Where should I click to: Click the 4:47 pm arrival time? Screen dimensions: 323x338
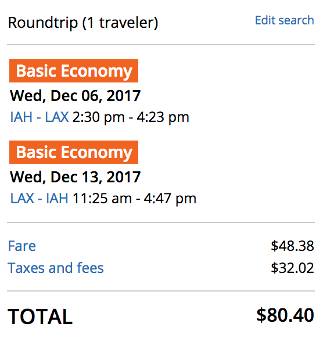(170, 199)
